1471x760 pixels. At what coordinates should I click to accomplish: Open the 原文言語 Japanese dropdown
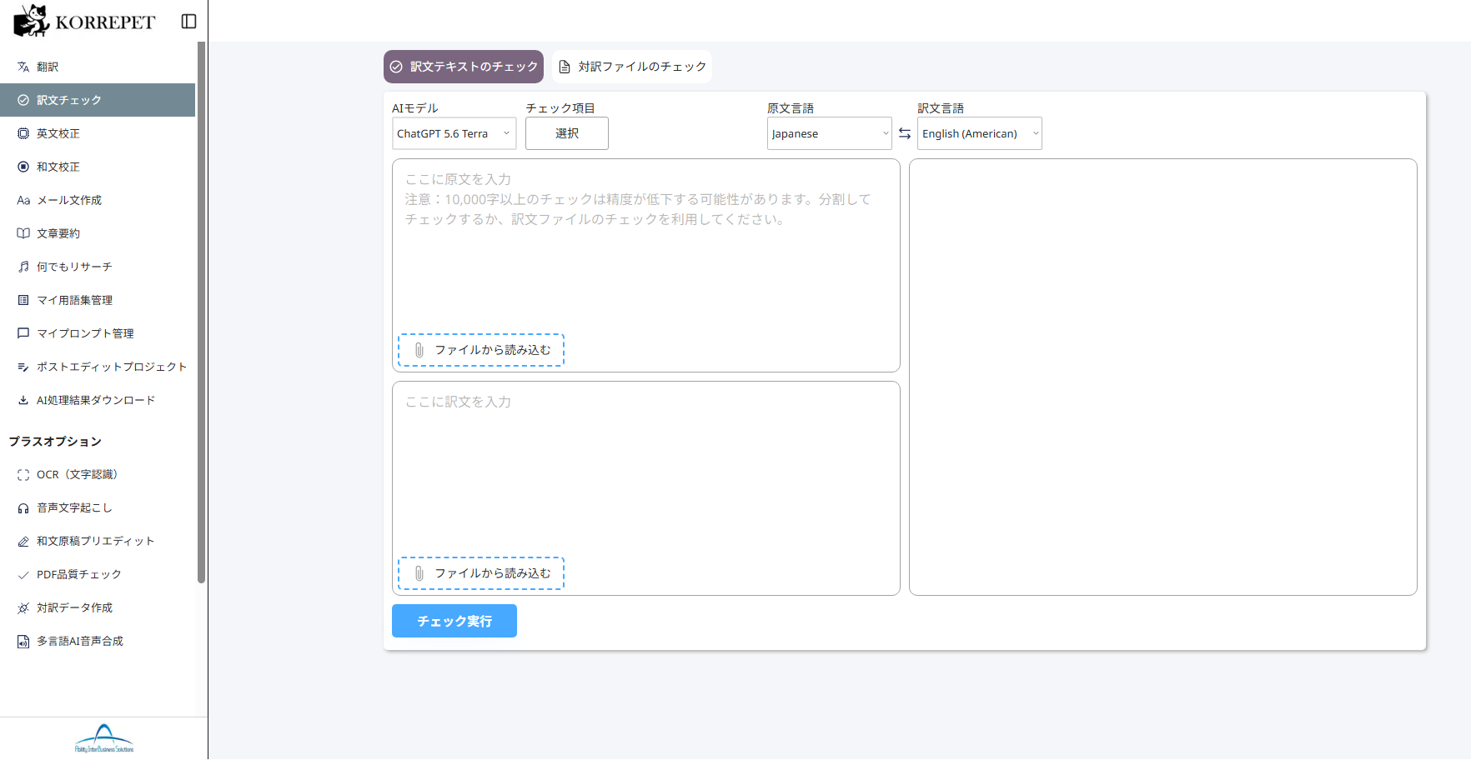click(830, 133)
